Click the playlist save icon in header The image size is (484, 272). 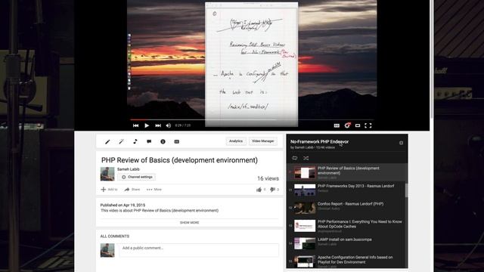pyautogui.click(x=401, y=143)
